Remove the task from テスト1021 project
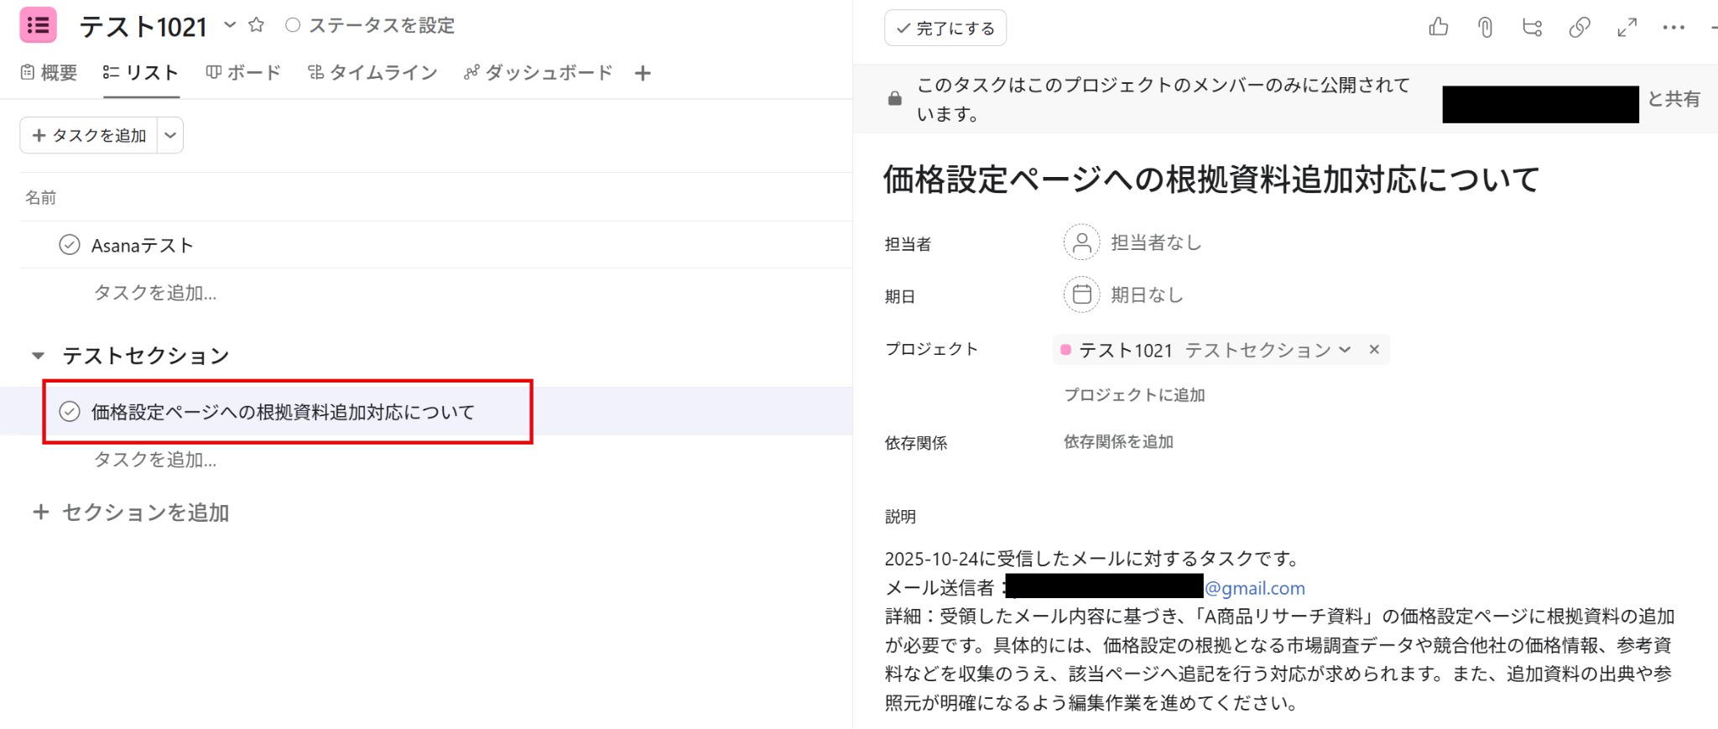1718x729 pixels. [1374, 349]
